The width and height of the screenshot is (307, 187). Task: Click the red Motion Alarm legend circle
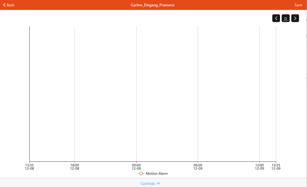click(141, 173)
